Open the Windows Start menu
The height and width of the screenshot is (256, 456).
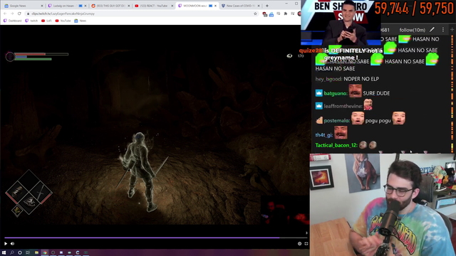click(4, 253)
